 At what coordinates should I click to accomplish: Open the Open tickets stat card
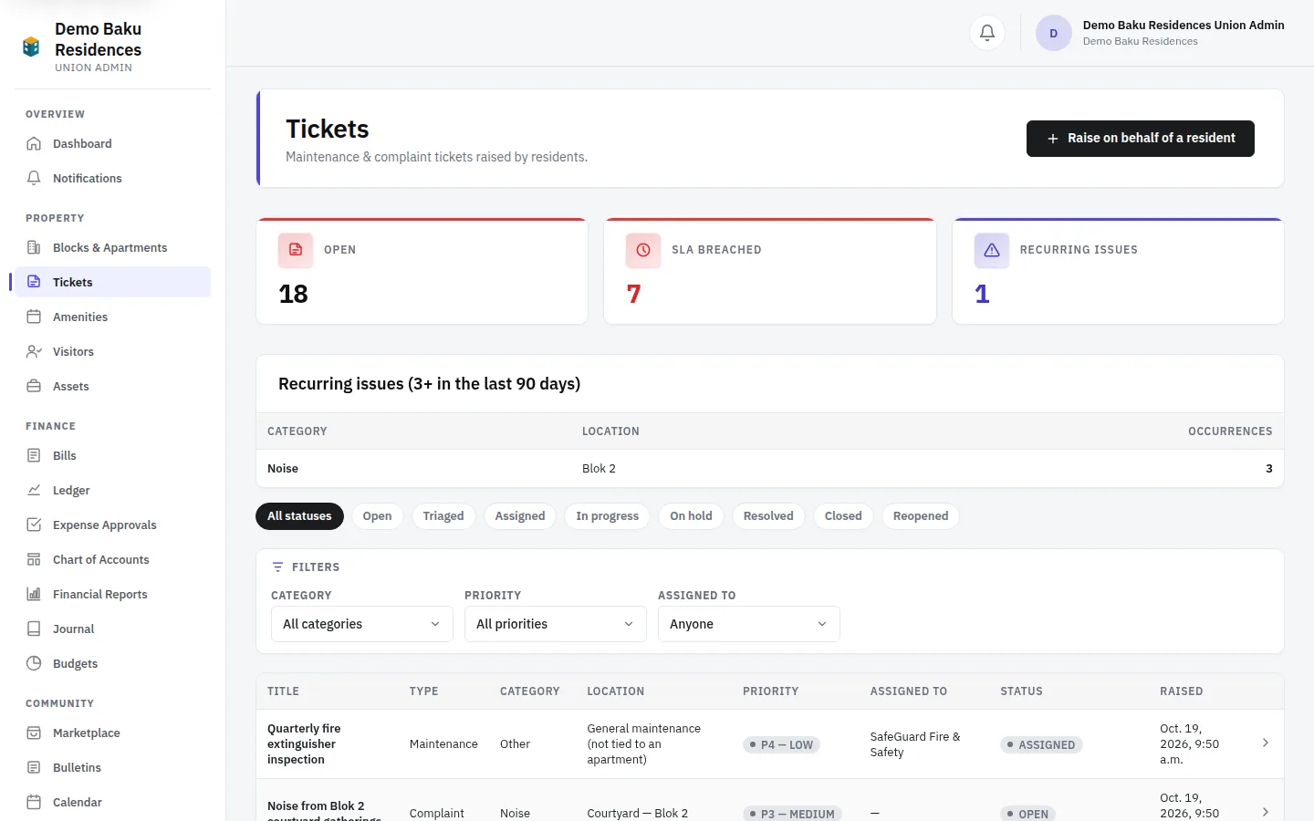click(x=422, y=271)
